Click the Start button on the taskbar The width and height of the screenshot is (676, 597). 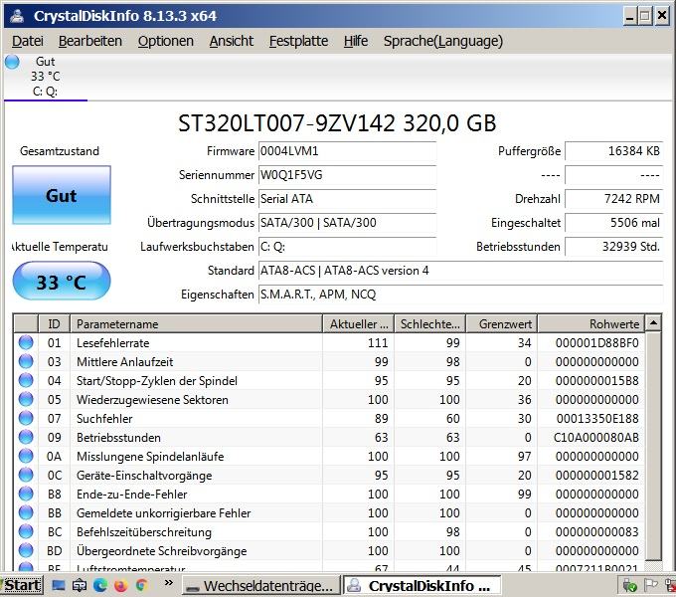22,585
